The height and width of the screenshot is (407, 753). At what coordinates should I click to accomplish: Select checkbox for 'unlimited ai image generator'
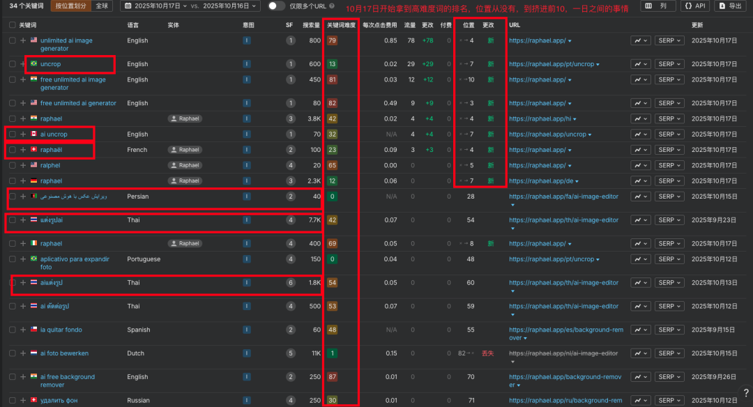click(12, 40)
